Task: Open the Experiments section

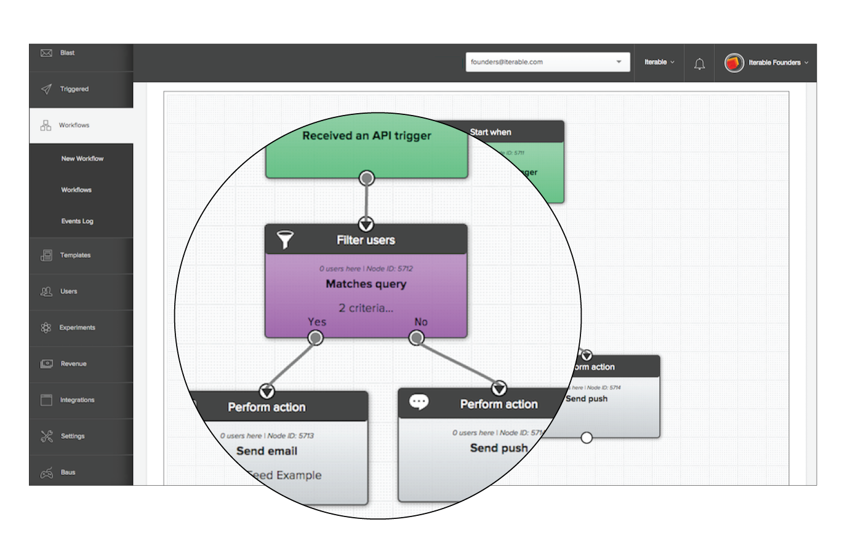Action: coord(81,328)
